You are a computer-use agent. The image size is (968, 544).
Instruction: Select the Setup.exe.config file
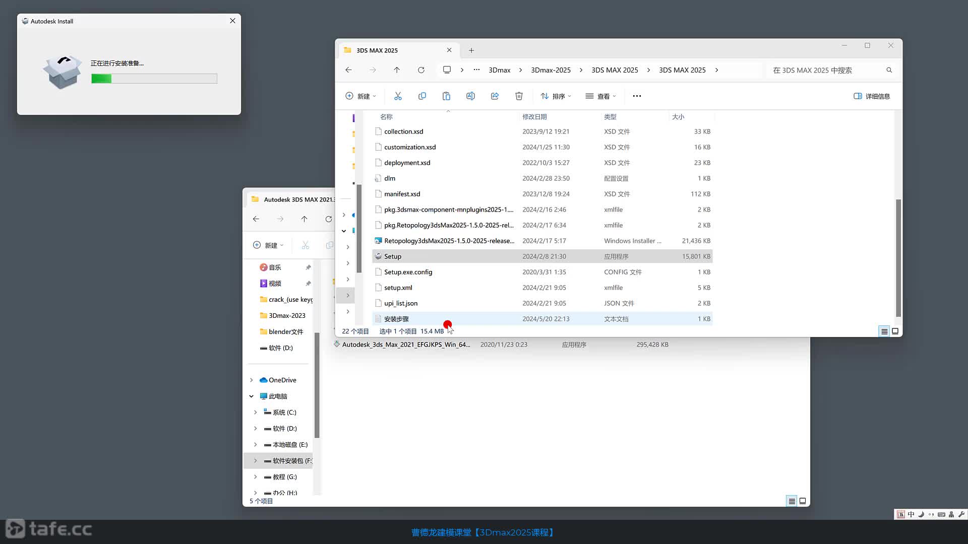pyautogui.click(x=542, y=272)
